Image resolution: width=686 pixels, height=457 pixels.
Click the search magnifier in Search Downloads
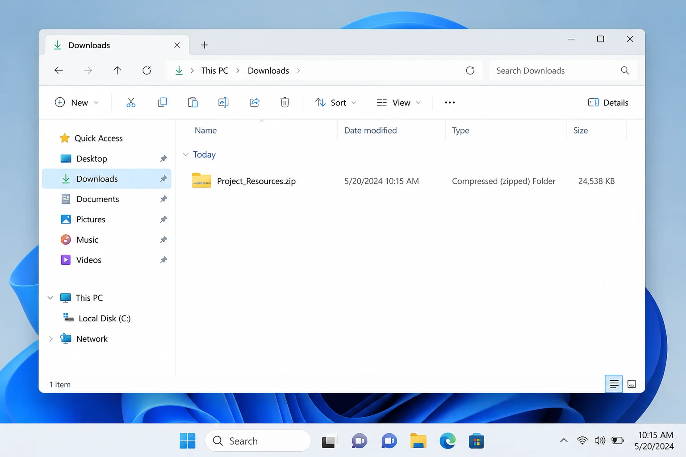pyautogui.click(x=625, y=71)
